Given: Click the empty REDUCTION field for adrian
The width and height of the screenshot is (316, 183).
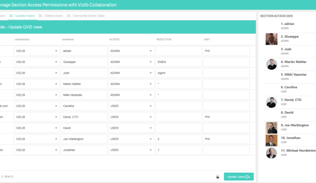Looking at the screenshot, I should click(x=179, y=51).
